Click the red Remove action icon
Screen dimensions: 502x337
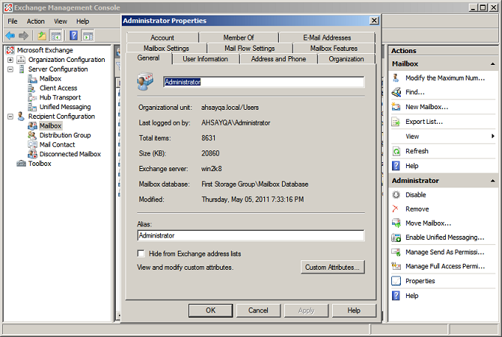[x=396, y=209]
